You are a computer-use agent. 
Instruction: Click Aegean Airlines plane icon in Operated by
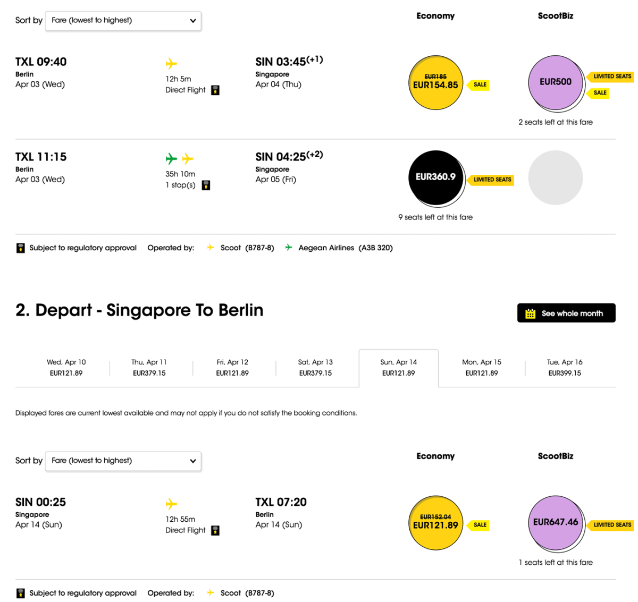tap(289, 248)
